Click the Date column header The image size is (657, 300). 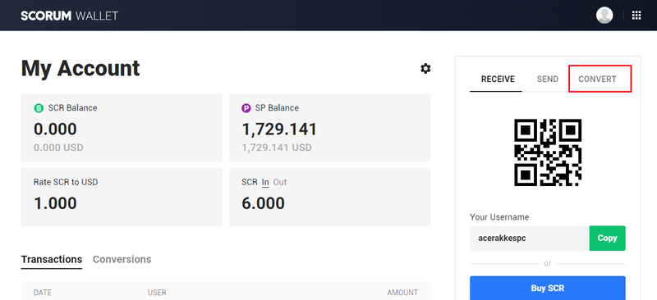pos(43,293)
